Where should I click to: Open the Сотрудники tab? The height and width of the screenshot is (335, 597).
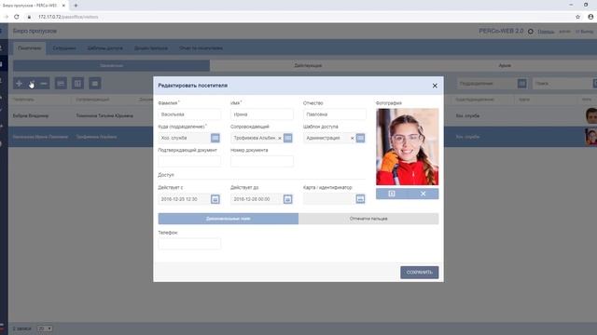(64, 48)
